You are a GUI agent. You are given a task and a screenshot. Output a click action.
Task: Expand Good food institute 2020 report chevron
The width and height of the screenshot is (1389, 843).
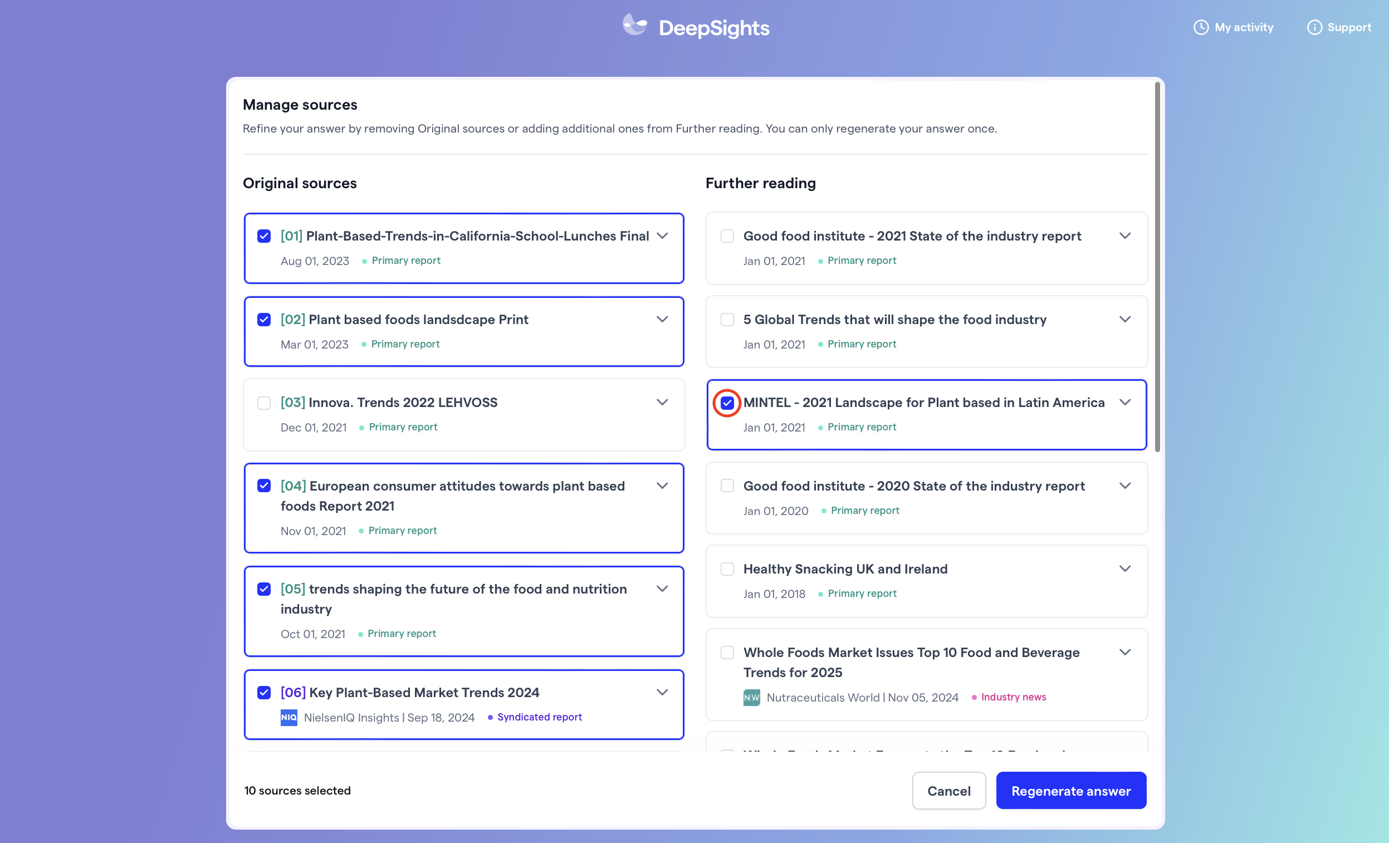coord(1125,485)
